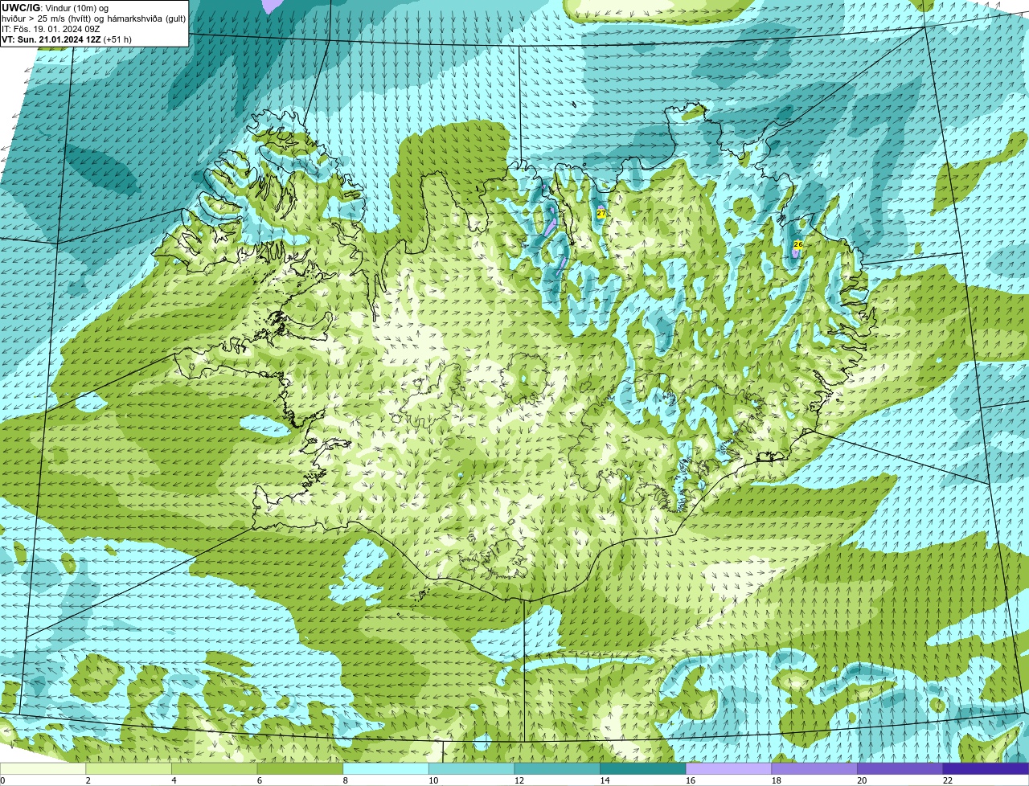Click the scale tick value 22
The image size is (1029, 786).
click(x=948, y=780)
